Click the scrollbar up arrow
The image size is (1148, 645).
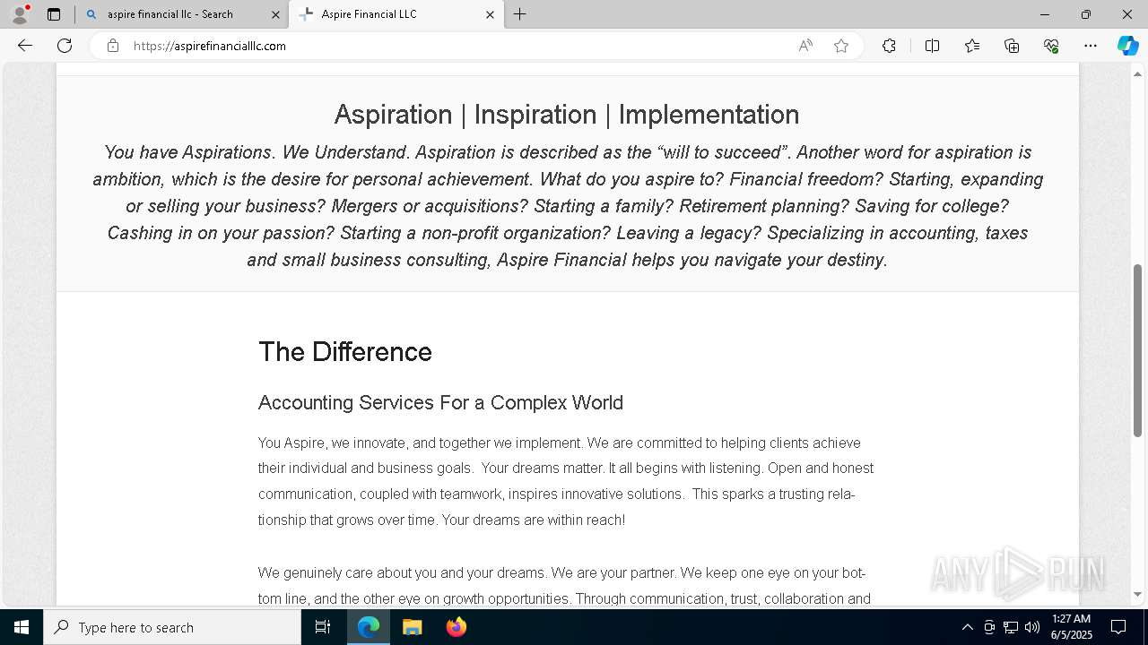point(1138,73)
